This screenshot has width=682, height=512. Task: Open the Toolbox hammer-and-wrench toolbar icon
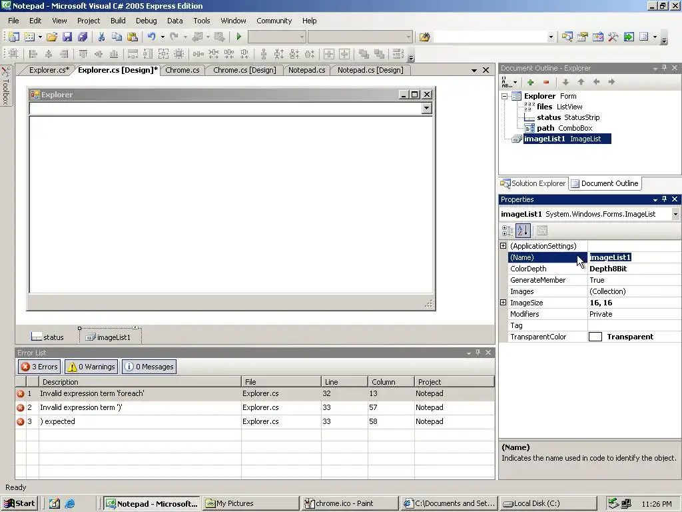(x=613, y=37)
